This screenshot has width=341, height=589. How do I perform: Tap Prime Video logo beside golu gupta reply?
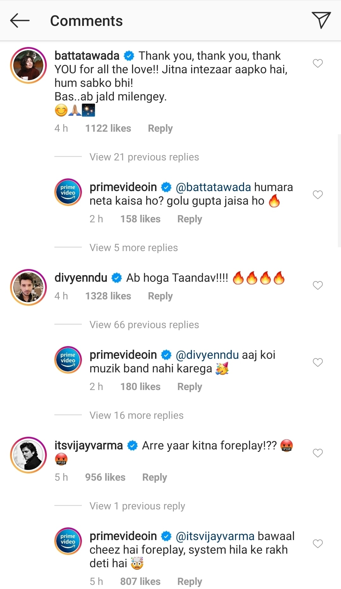(x=68, y=192)
